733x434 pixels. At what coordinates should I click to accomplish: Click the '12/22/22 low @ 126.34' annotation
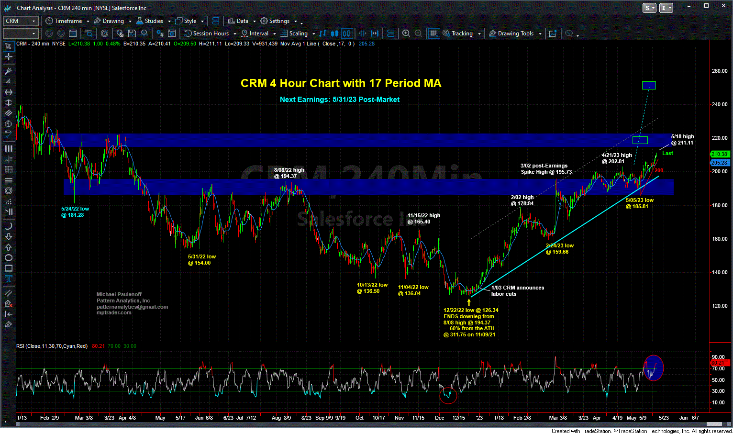tap(471, 310)
